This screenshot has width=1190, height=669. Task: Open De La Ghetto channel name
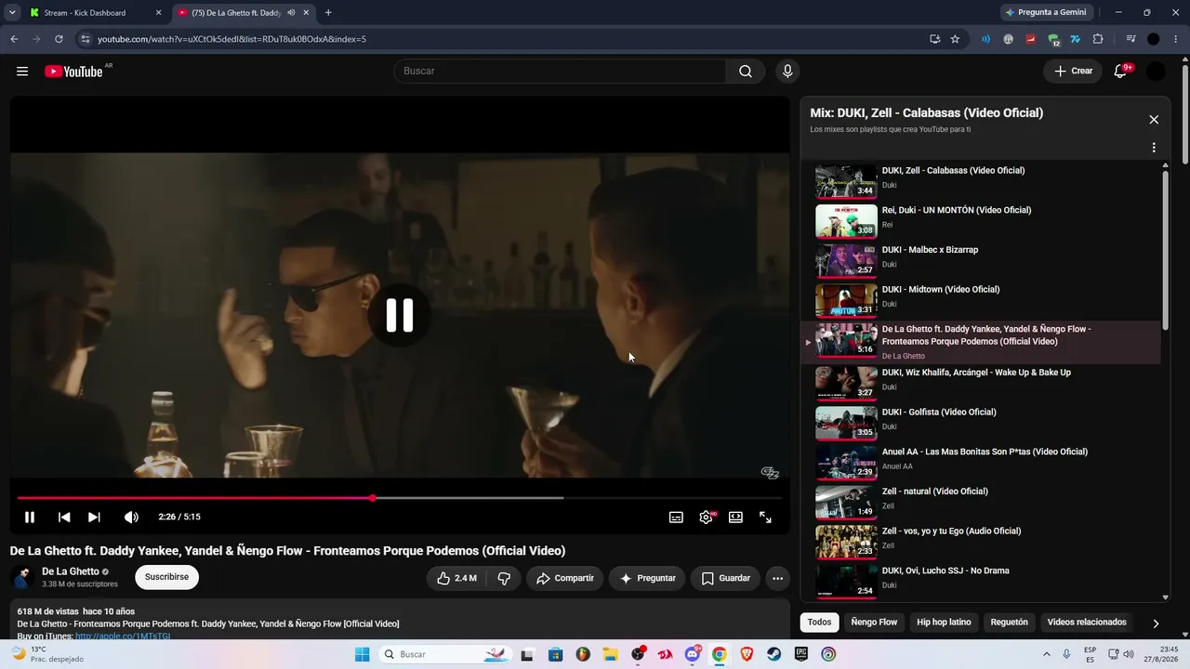pos(71,571)
